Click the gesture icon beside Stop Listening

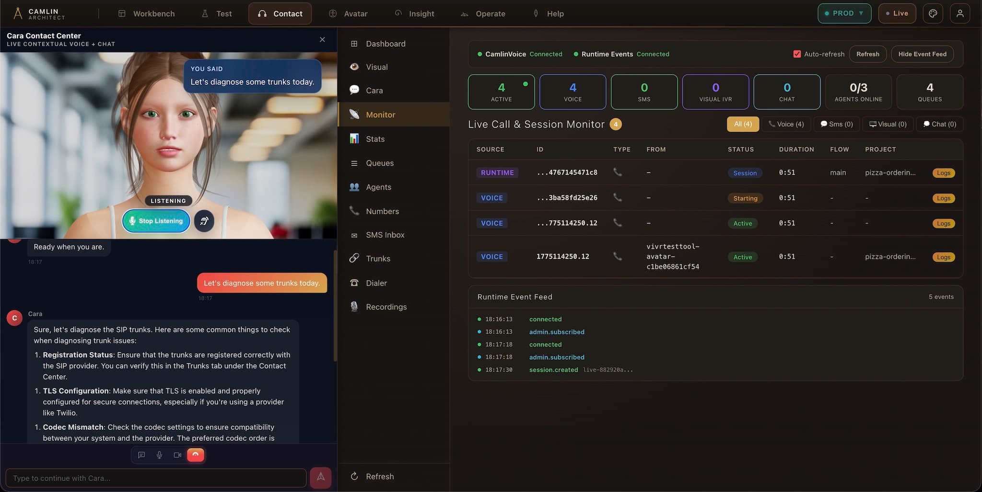204,221
